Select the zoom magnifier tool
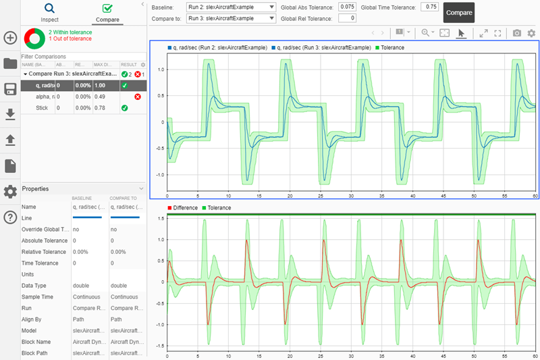The image size is (540, 360). tap(425, 32)
